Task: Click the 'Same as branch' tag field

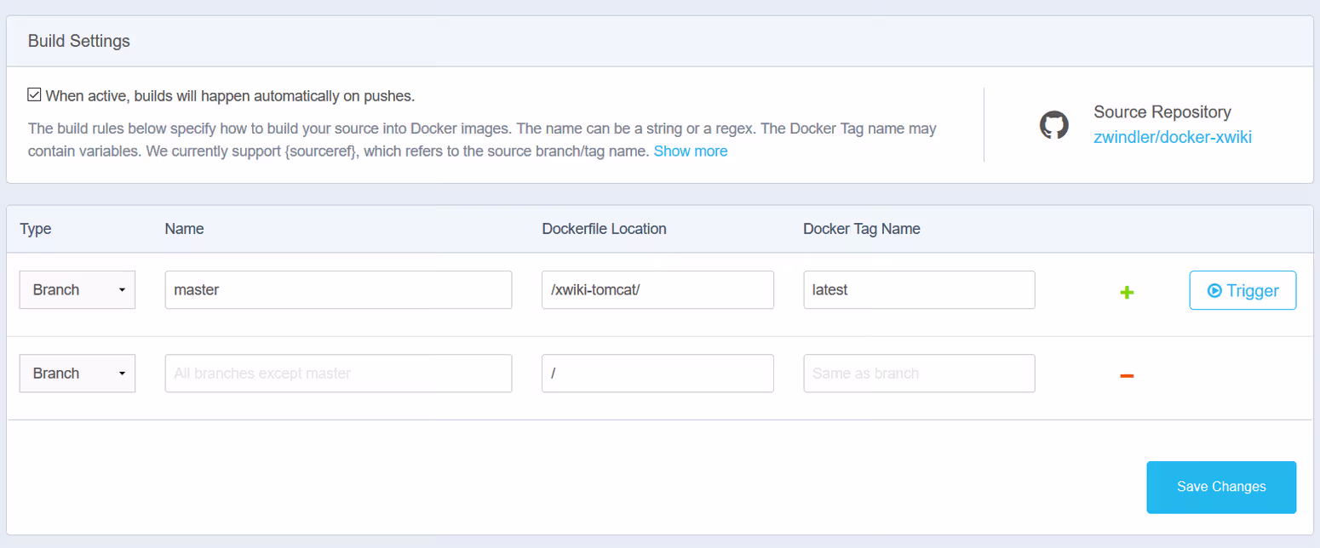Action: point(918,374)
